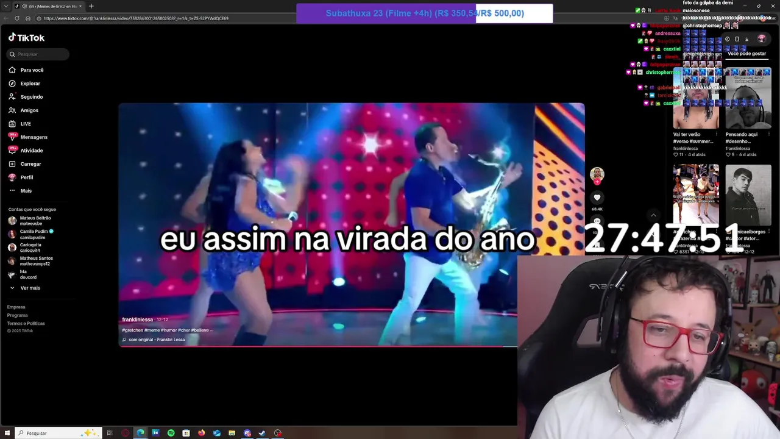Open Opera from the taskbar
The height and width of the screenshot is (439, 780).
pos(125,433)
